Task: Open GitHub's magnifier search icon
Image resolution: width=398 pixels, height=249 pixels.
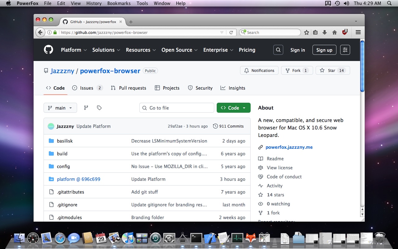Action: point(278,49)
